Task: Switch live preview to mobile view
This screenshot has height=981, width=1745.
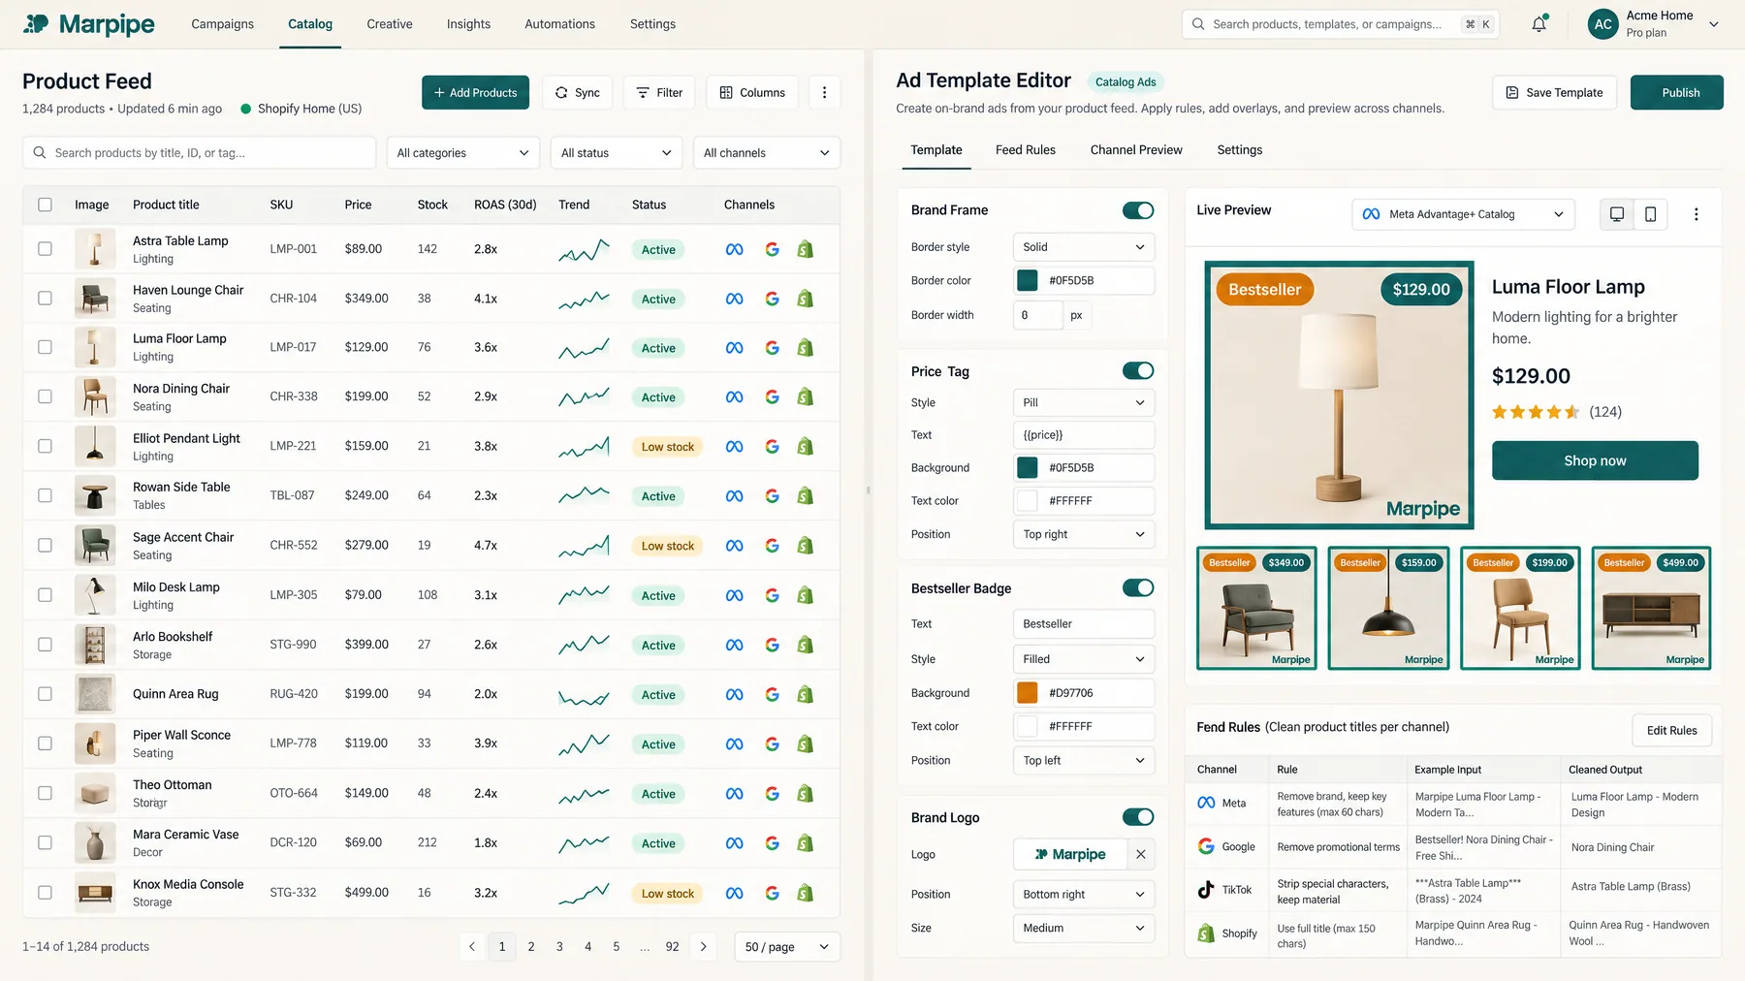Action: pyautogui.click(x=1650, y=214)
